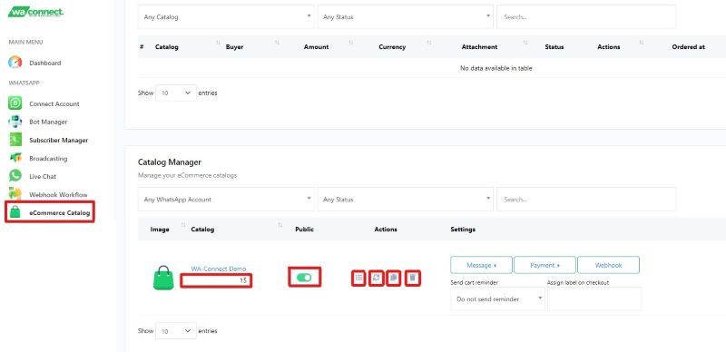Copy the WA-Connect Demo catalog link
The width and height of the screenshot is (726, 352).
coord(394,278)
